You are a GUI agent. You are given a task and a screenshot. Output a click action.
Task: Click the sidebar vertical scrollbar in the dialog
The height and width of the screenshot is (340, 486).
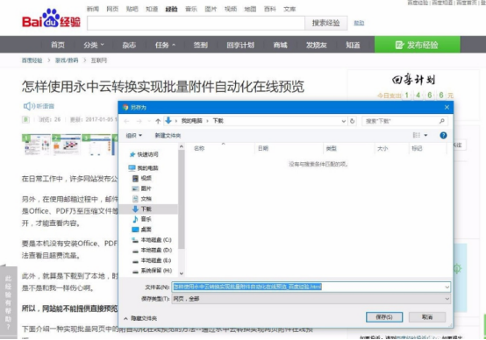coord(182,199)
